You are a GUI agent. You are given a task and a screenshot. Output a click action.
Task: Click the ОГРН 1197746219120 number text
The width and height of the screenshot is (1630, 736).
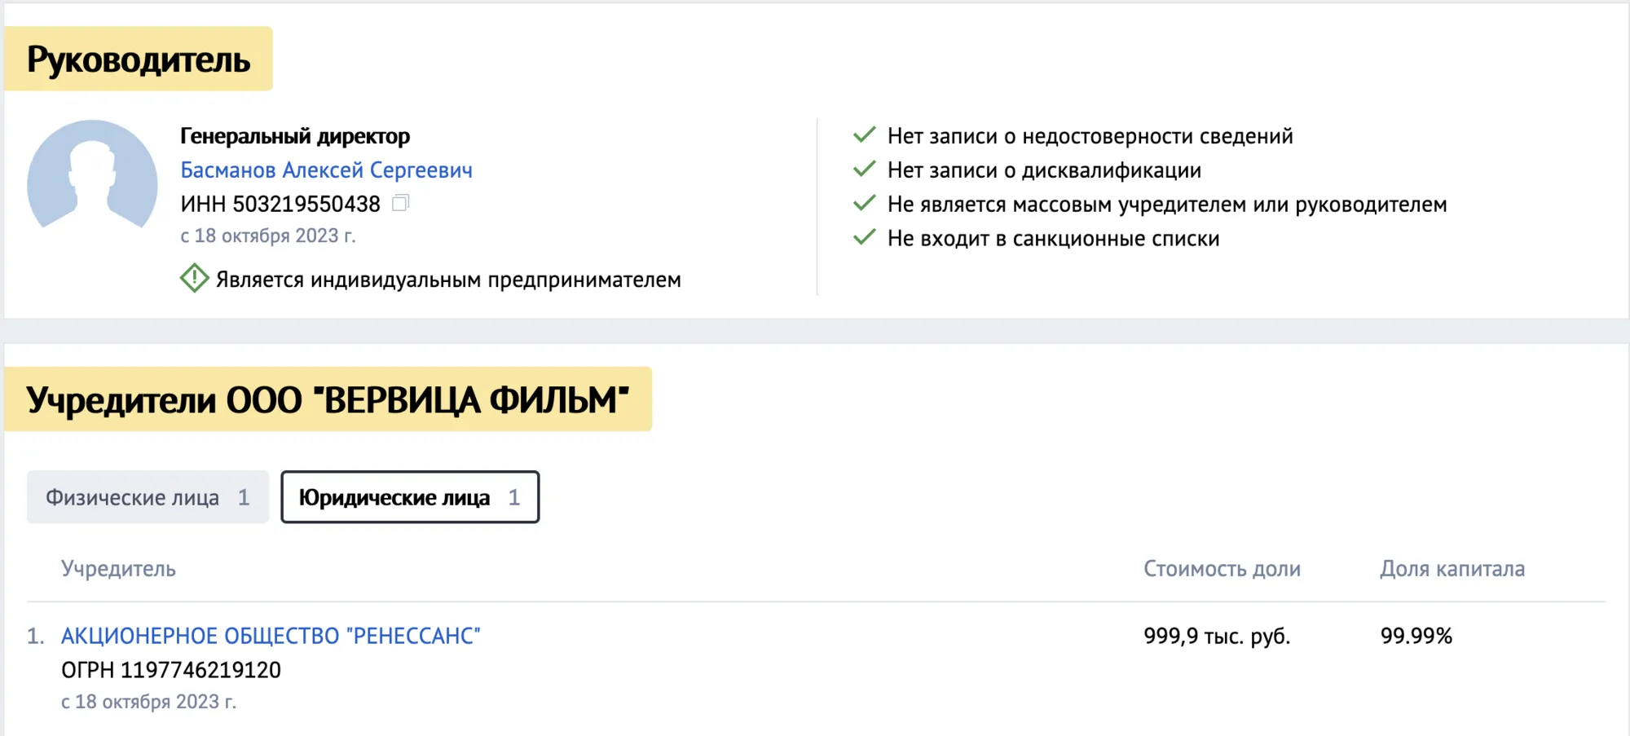click(170, 670)
